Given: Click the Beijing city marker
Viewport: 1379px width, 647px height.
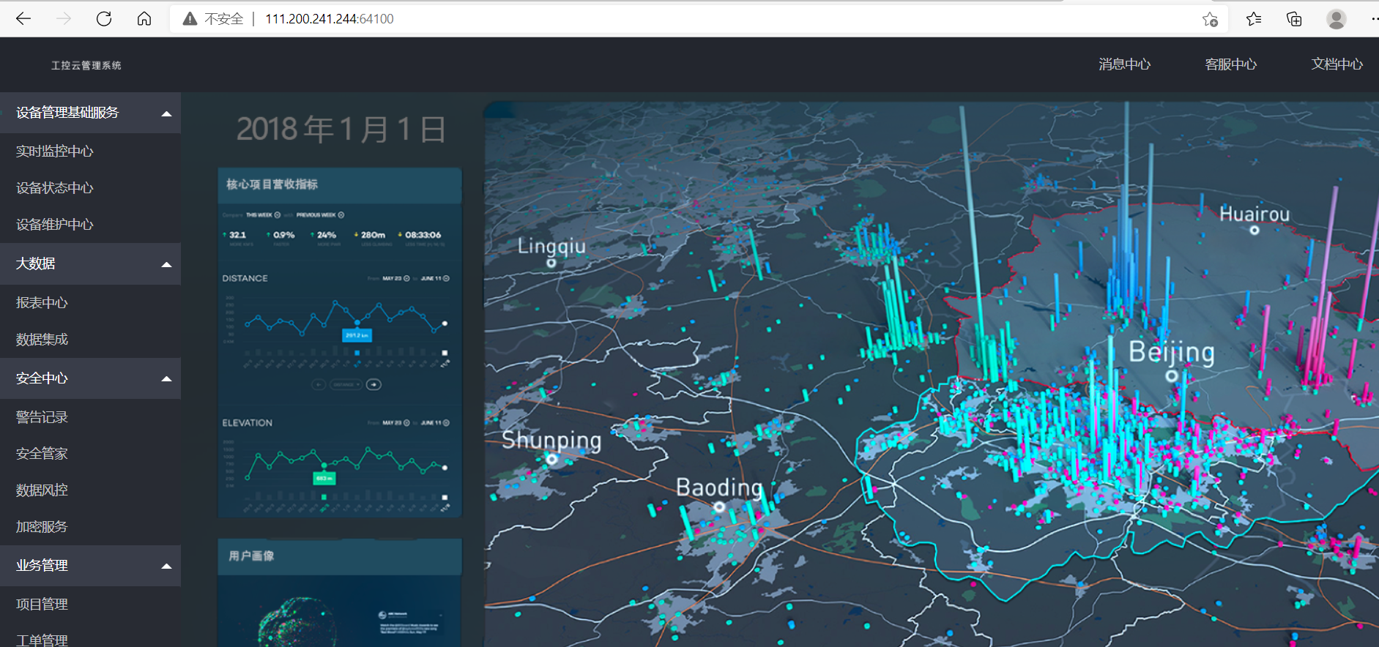Looking at the screenshot, I should [x=1172, y=376].
